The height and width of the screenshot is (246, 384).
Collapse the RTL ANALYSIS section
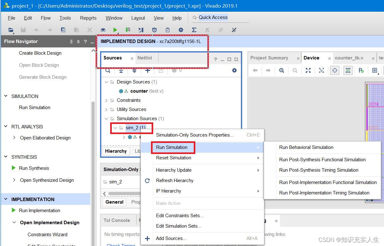(6, 126)
